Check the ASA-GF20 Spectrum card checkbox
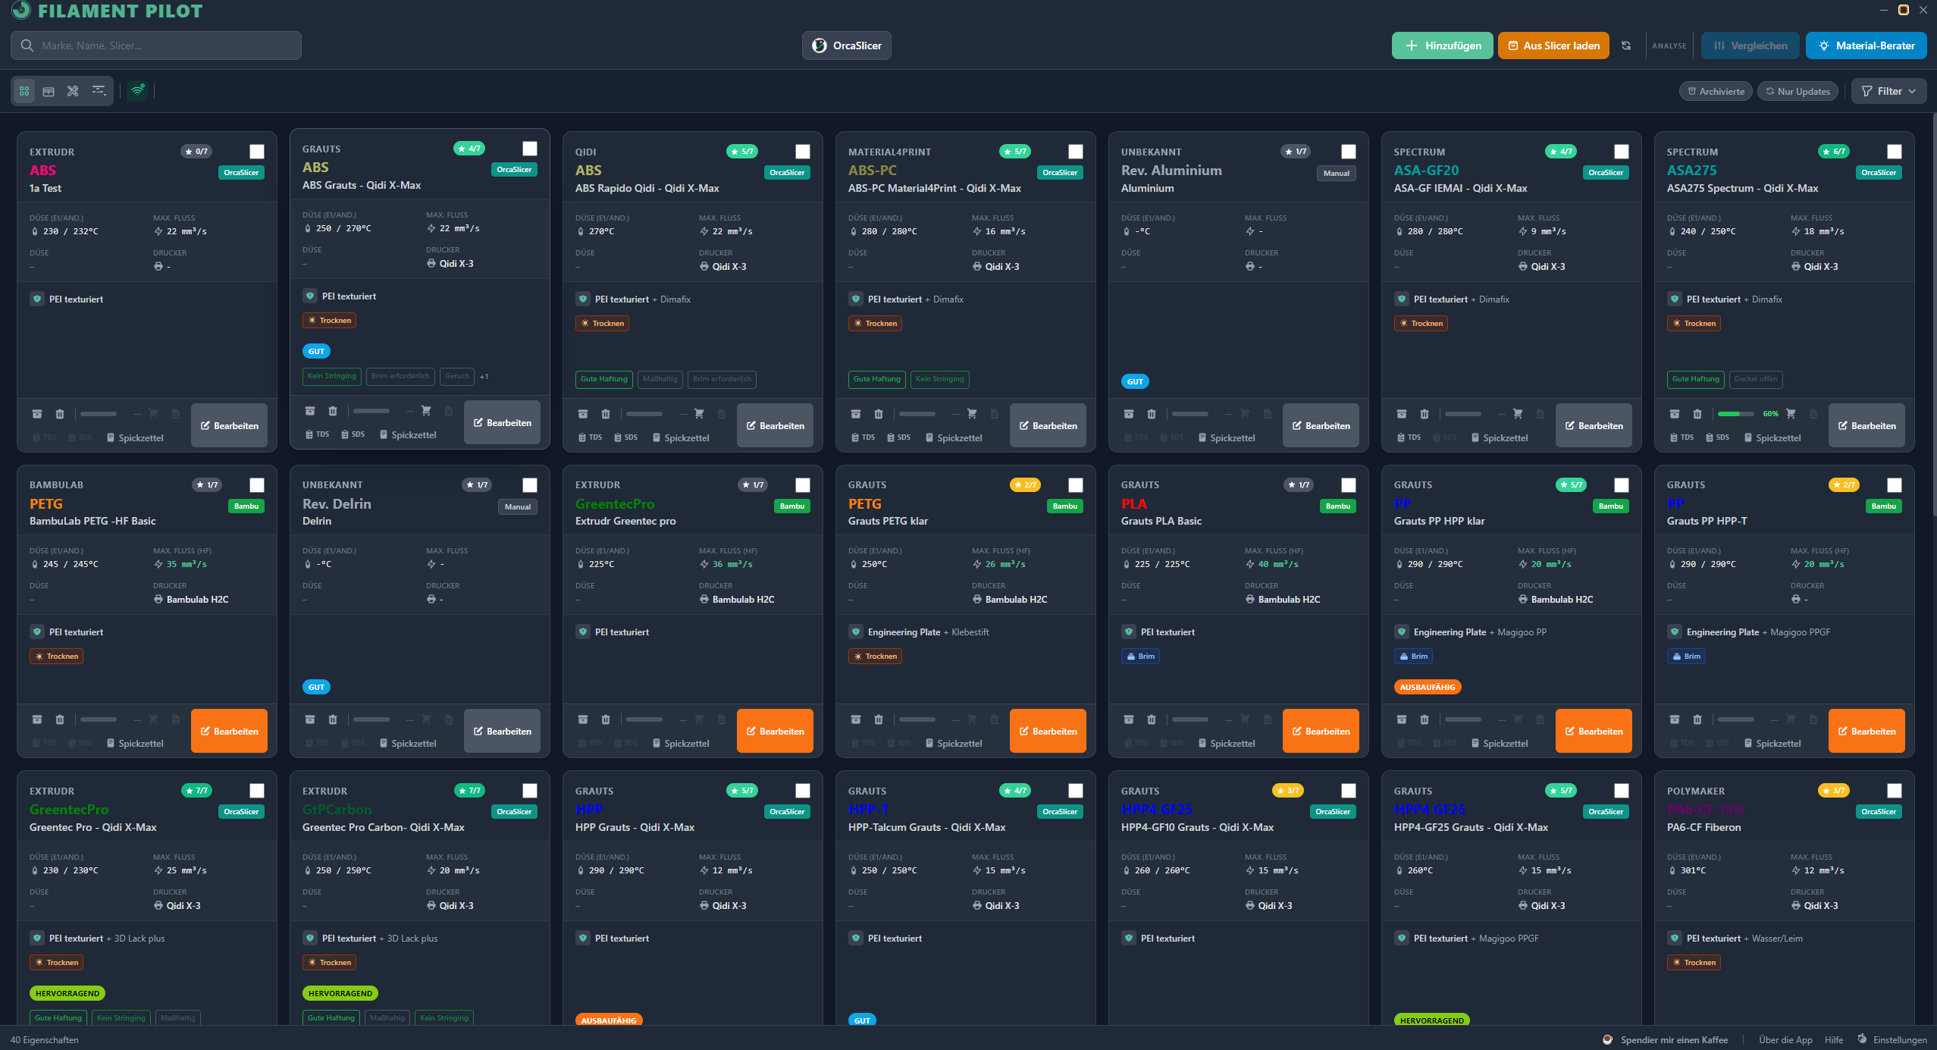This screenshot has height=1050, width=1937. (x=1622, y=152)
